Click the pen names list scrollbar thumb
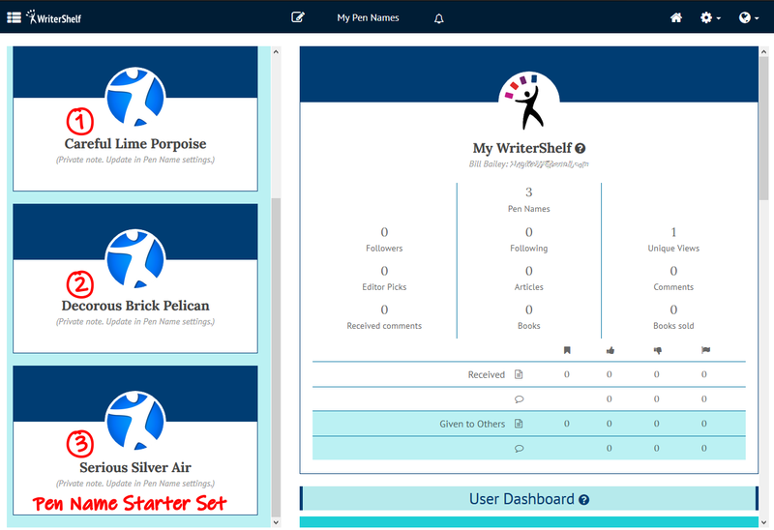The image size is (774, 530). click(276, 357)
